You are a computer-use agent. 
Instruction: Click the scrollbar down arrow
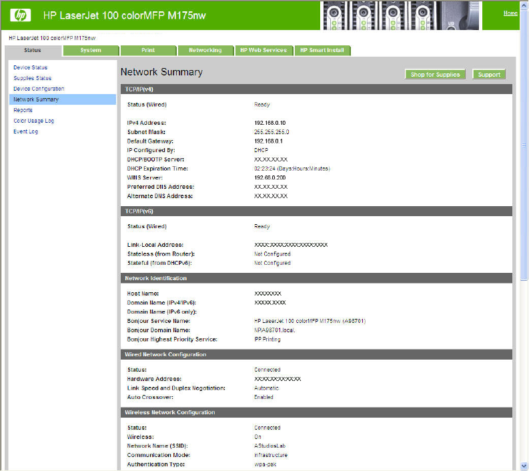[524, 465]
